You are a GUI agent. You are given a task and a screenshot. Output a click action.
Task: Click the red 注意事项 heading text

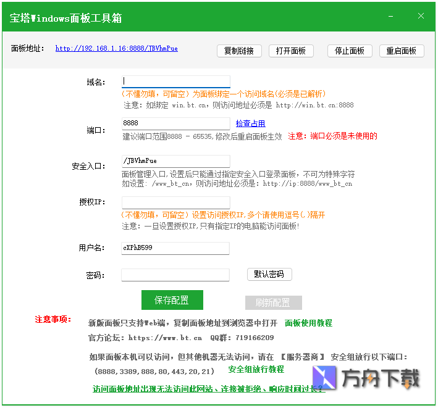pyautogui.click(x=53, y=319)
